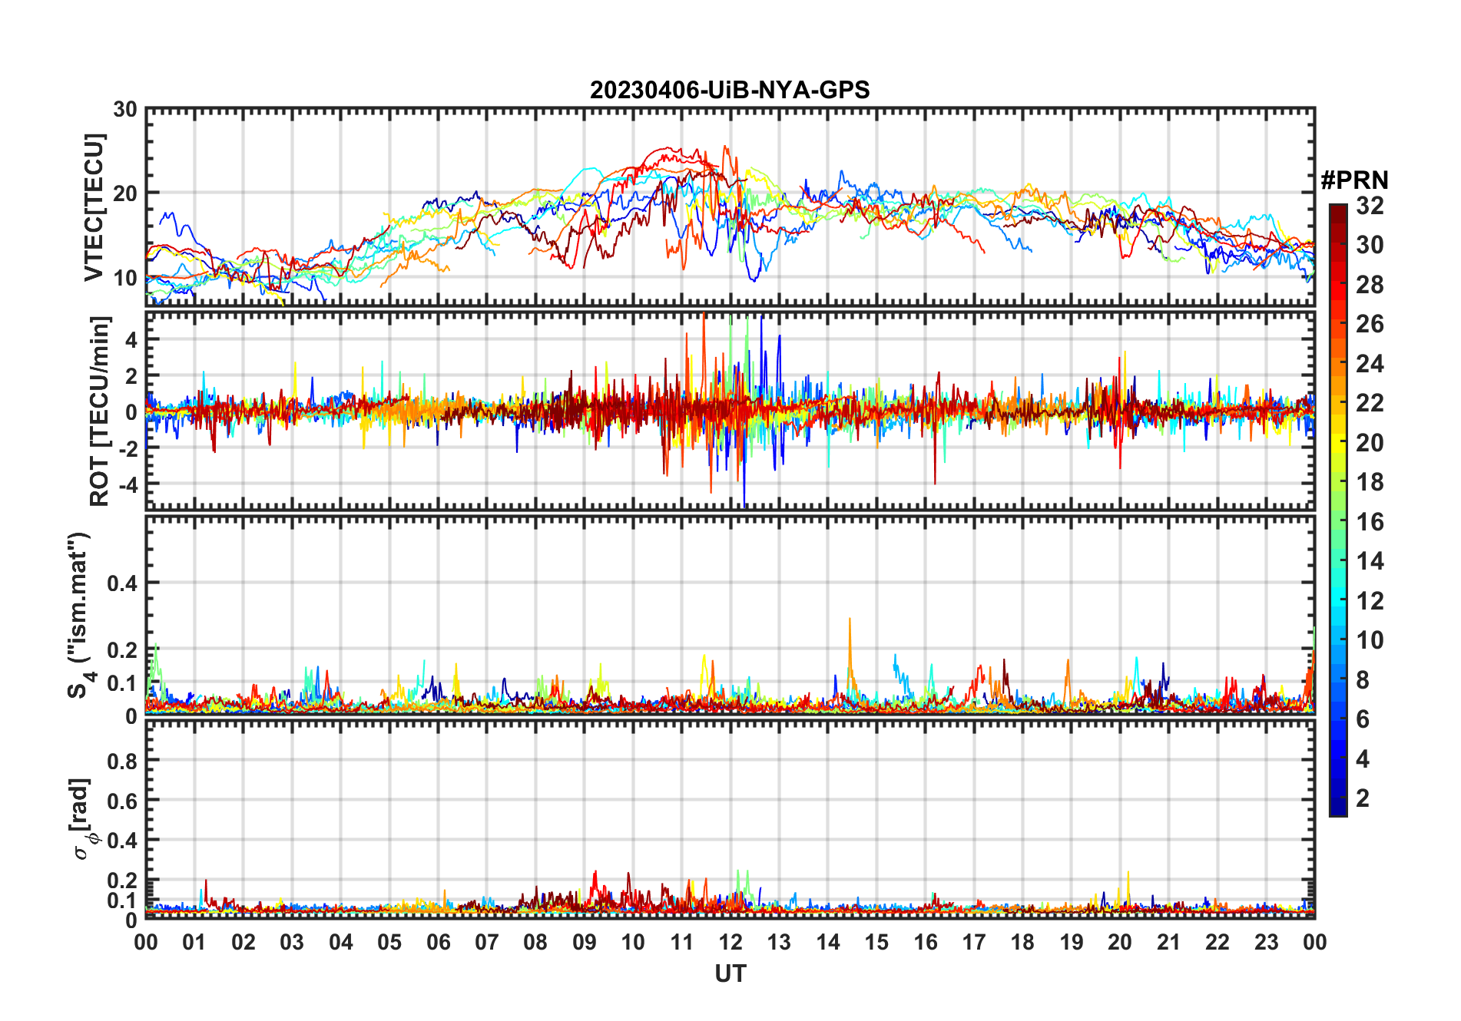Click colorbar tick label 22
The image size is (1461, 1021).
(1370, 403)
